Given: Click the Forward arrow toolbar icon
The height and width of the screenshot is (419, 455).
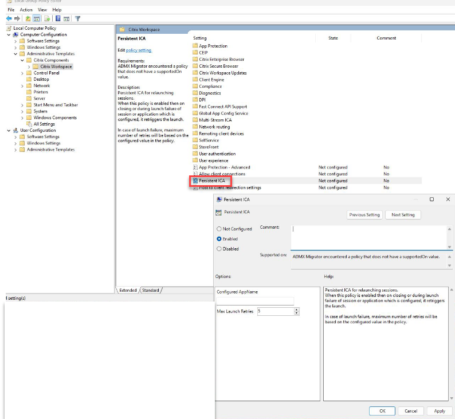Looking at the screenshot, I should click(17, 18).
